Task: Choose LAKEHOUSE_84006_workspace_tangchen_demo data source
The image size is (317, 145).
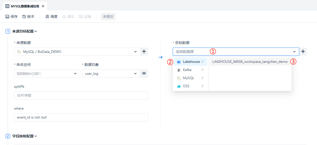Action: (x=250, y=62)
